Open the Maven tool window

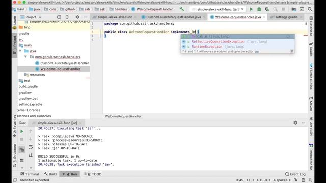[x=311, y=103]
